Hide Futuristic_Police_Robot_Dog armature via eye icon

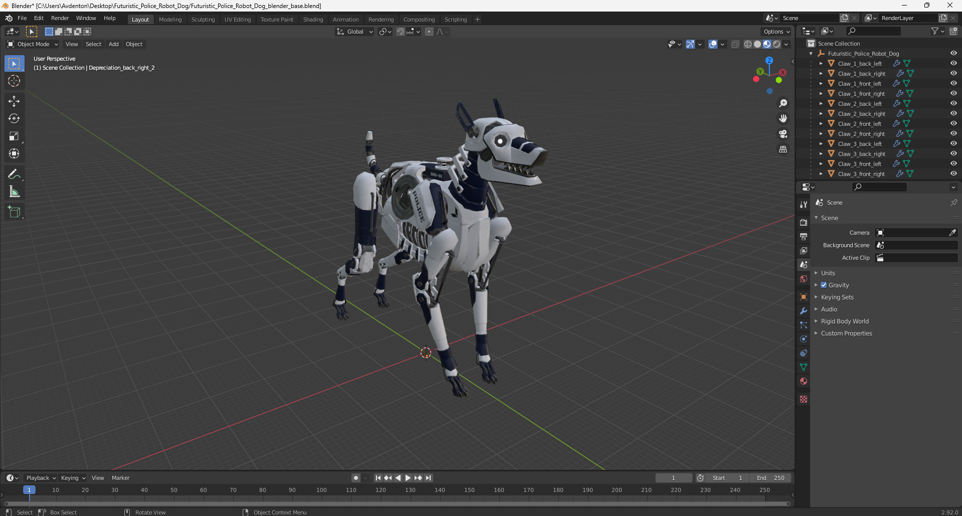pos(953,53)
